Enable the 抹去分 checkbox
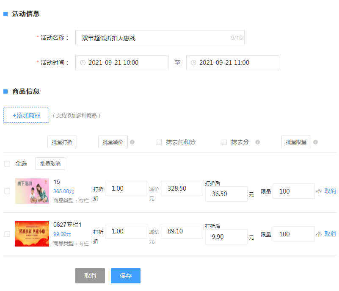 224,142
